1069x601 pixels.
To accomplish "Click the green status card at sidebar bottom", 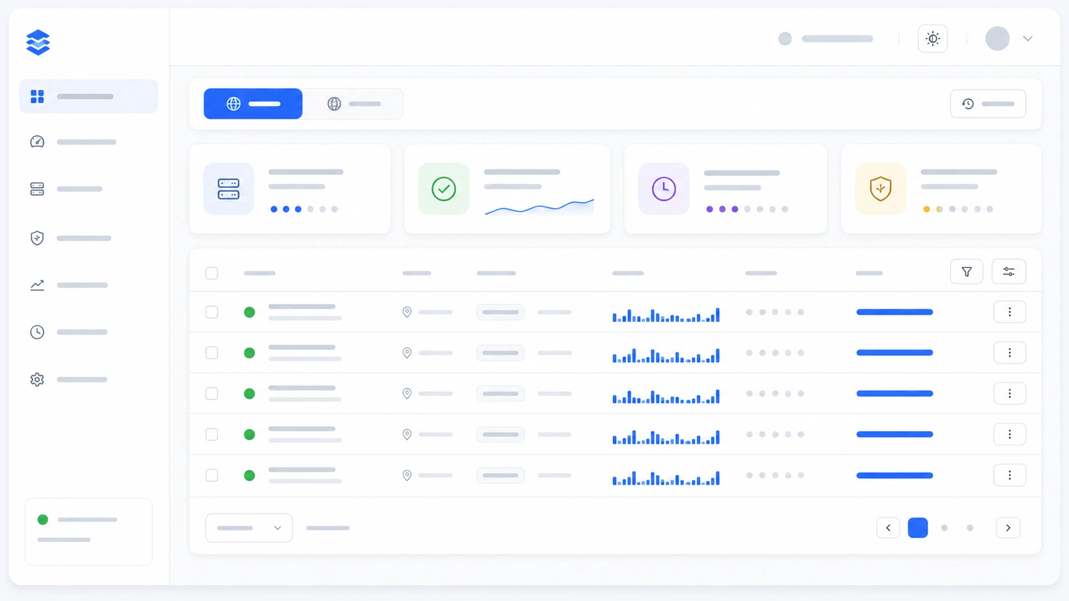I will point(89,532).
